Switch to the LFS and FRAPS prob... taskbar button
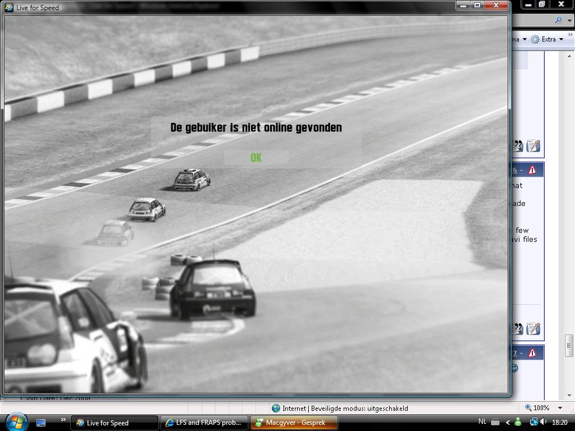 [204, 423]
